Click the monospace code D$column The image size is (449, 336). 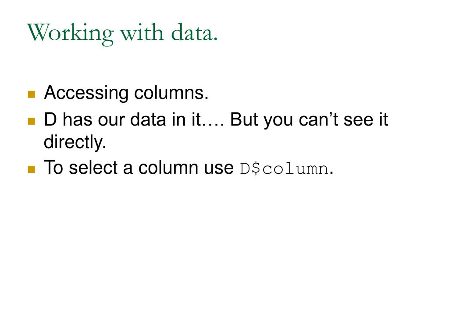point(284,168)
